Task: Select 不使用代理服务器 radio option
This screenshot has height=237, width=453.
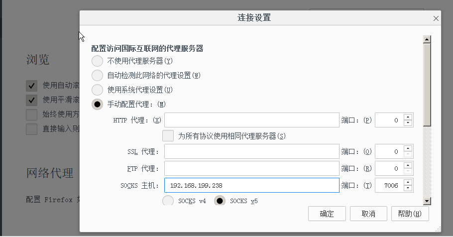Action: click(x=98, y=61)
